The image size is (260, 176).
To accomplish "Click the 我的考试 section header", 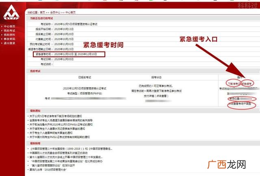I will coord(35,71).
